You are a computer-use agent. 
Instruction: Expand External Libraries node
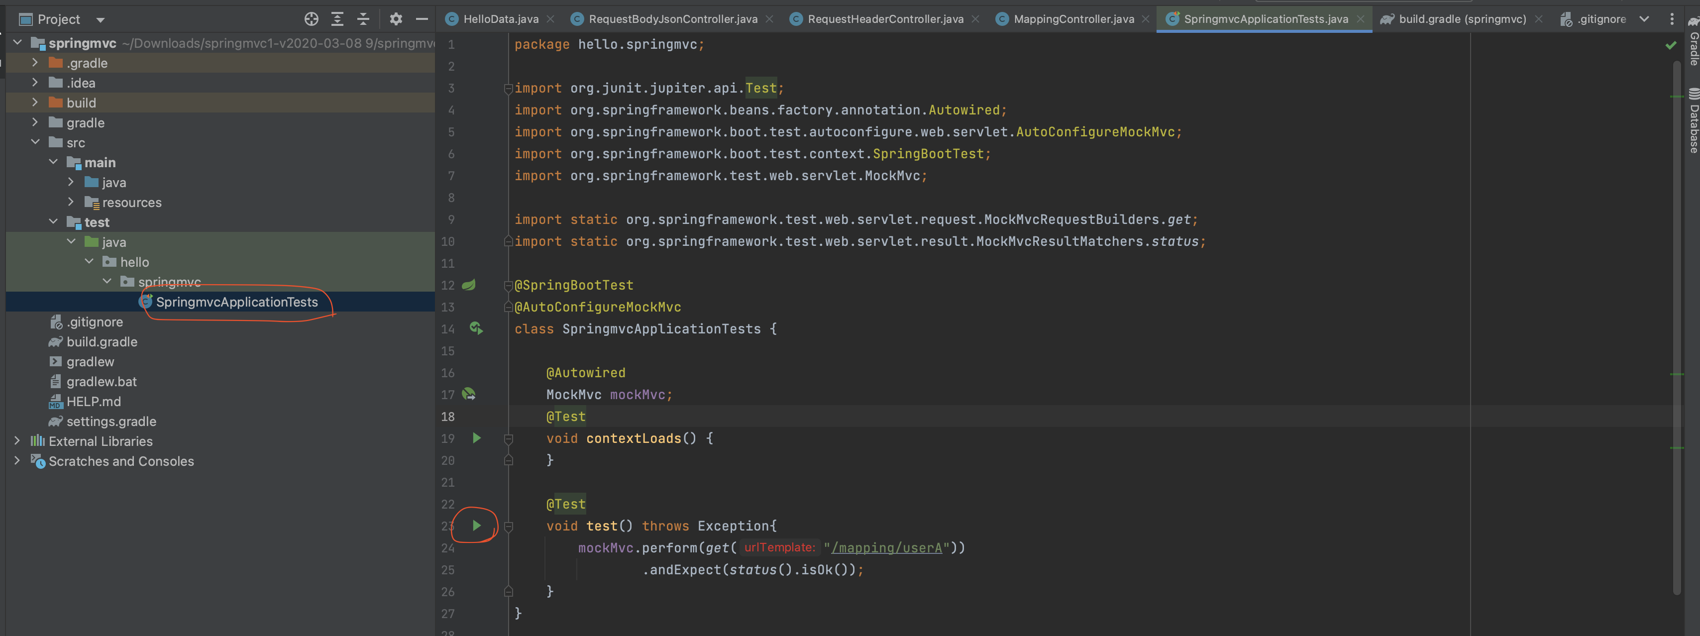[18, 441]
